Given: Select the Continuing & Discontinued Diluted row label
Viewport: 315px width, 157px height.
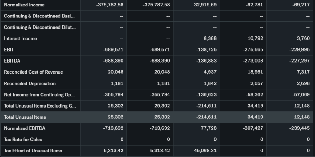Looking at the screenshot, I should coord(39,27).
